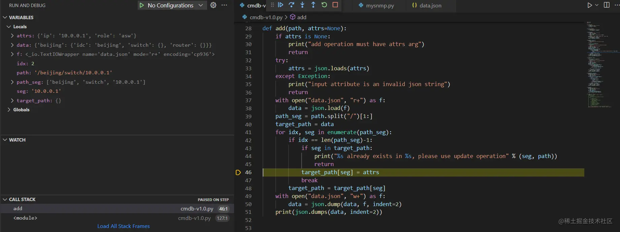Open run button dropdown arrow
The image size is (620, 232).
coord(597,5)
